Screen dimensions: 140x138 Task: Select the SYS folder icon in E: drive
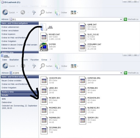coord(44,27)
